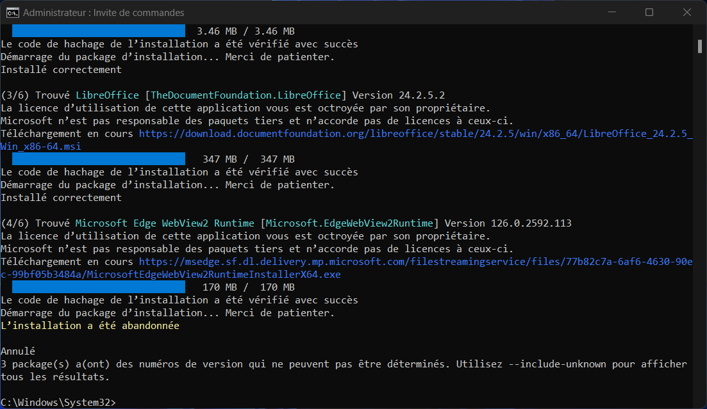Click the 3.46 MB progress bar
This screenshot has width=707, height=409.
98,31
